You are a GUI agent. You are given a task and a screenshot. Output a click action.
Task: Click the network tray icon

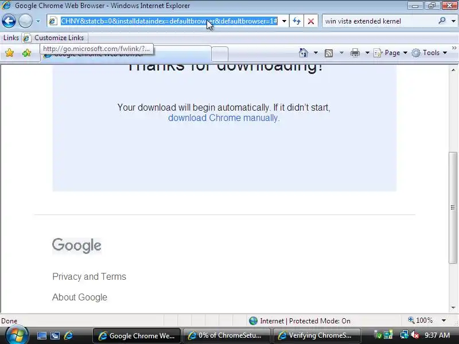click(x=404, y=335)
